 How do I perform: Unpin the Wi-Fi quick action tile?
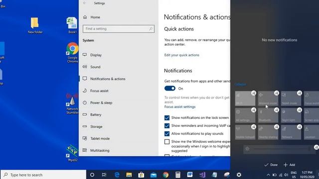254,93
